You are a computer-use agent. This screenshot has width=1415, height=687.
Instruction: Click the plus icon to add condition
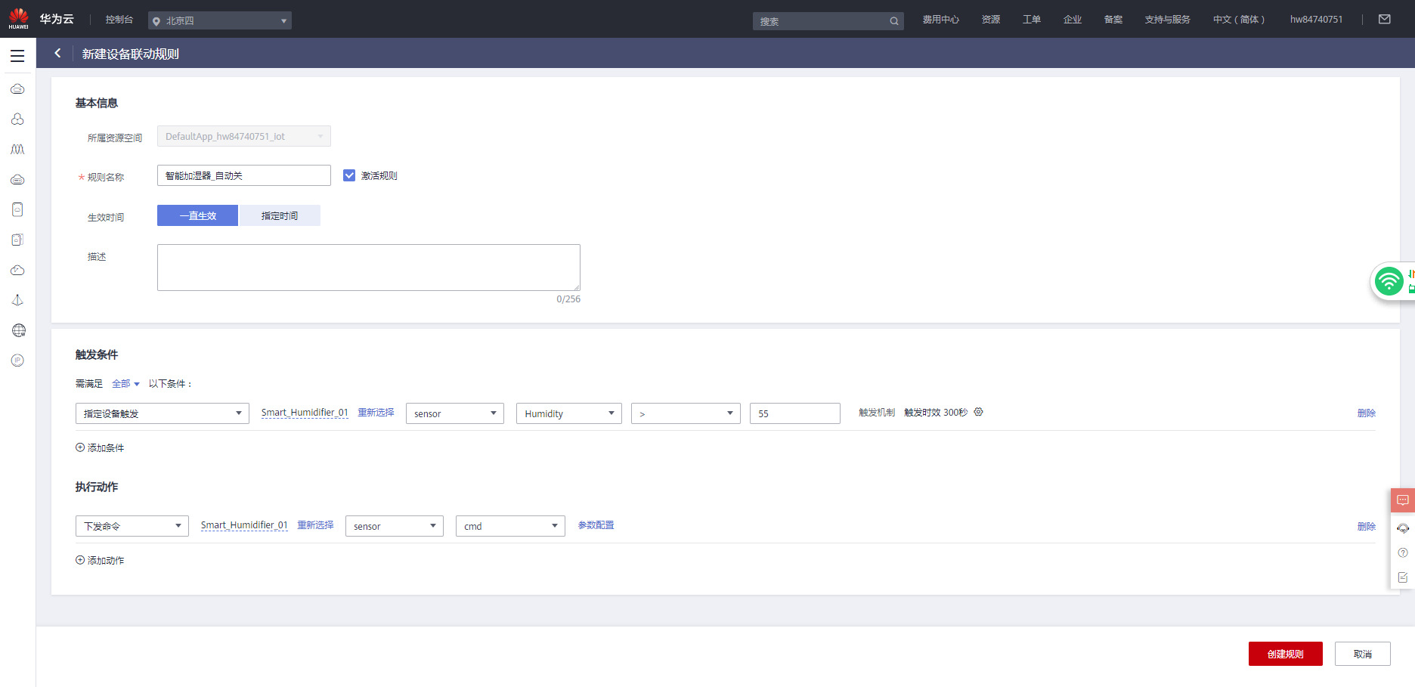point(80,447)
